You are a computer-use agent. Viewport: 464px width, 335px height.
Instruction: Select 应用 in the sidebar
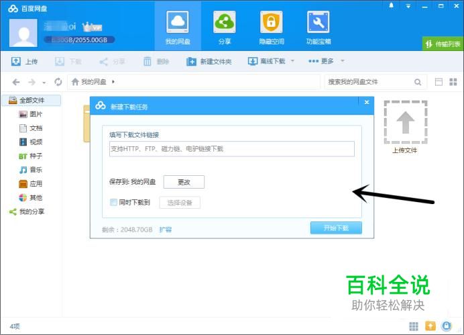point(31,184)
